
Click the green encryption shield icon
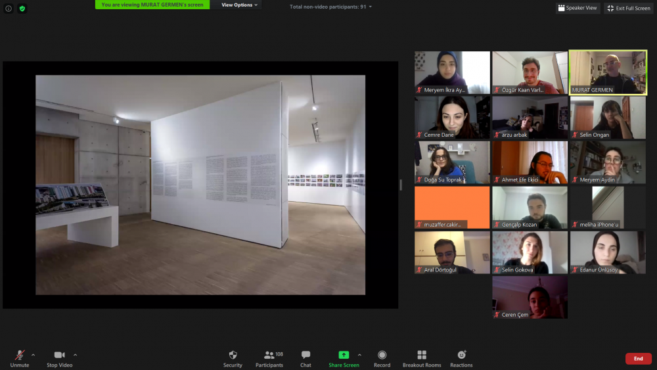(22, 9)
